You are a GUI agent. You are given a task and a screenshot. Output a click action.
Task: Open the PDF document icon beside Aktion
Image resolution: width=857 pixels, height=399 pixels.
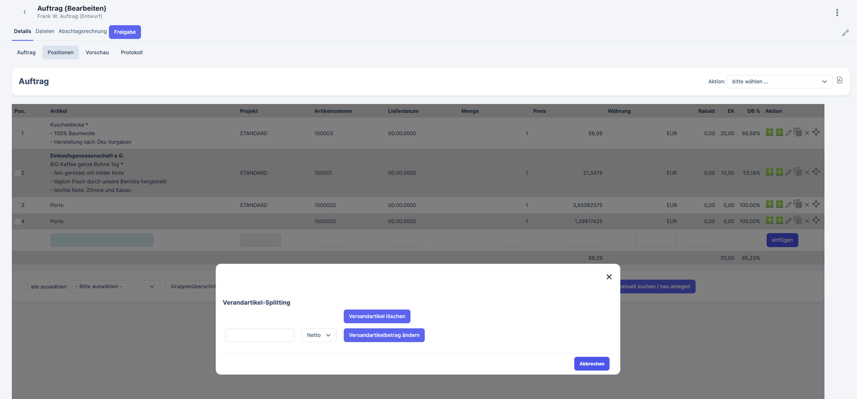point(839,80)
